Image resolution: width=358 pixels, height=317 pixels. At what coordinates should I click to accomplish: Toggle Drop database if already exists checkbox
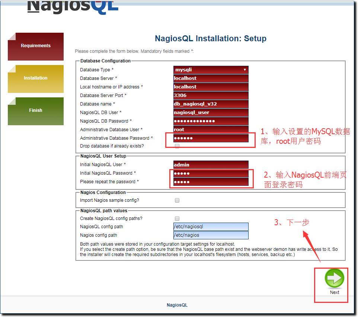(177, 146)
